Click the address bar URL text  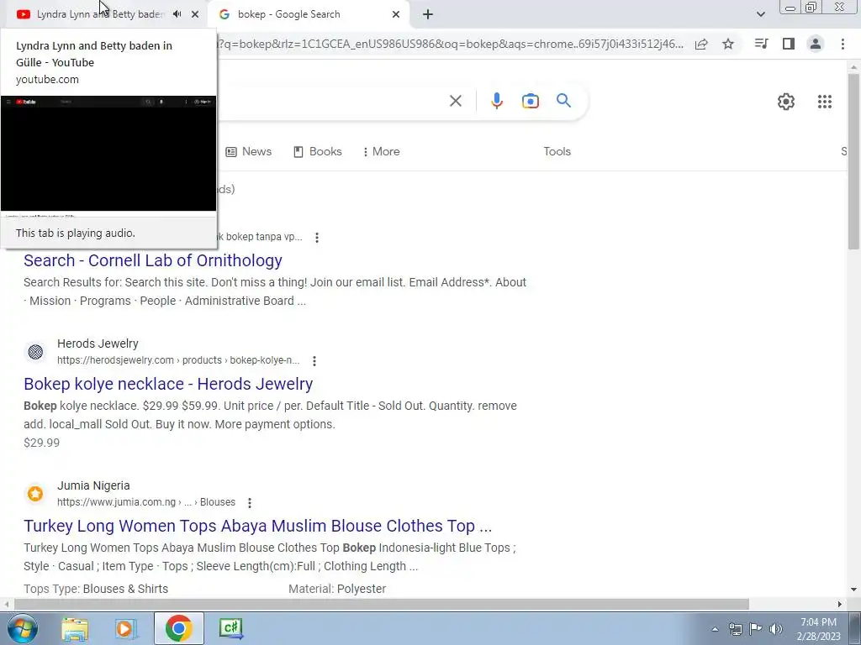tap(451, 44)
